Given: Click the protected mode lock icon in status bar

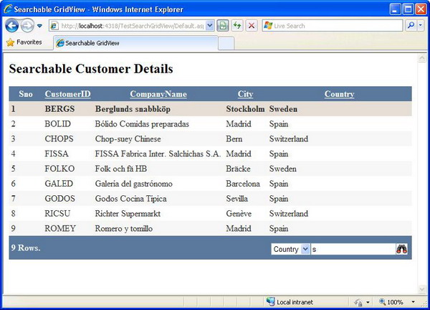Looking at the screenshot, I should point(358,302).
